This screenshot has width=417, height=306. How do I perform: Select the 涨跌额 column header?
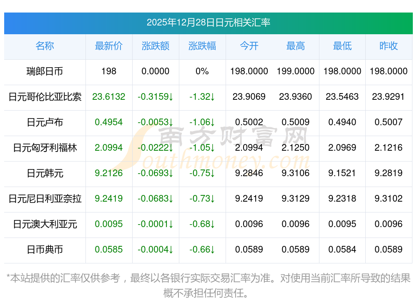(x=156, y=46)
